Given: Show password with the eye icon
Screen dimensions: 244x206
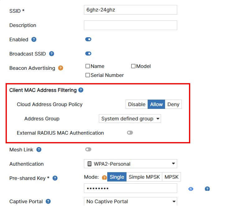Looking at the screenshot, I should pos(191,189).
